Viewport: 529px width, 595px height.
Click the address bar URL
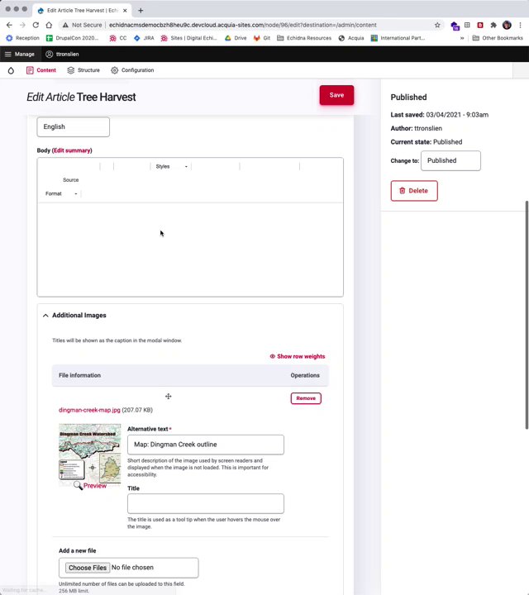coord(243,25)
